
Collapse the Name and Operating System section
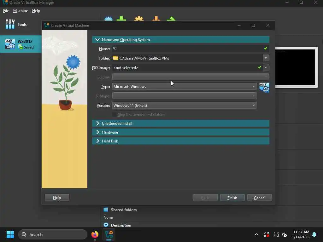click(181, 39)
